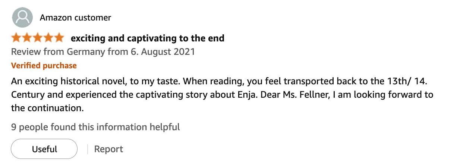Viewport: 460px width, 166px height.
Task: Click the Report link
Action: (x=108, y=149)
